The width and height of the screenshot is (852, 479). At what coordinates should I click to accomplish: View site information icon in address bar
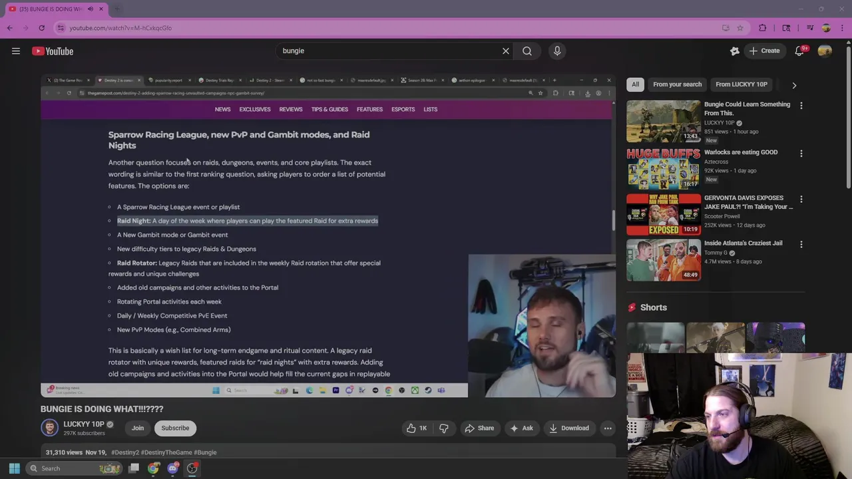click(61, 28)
